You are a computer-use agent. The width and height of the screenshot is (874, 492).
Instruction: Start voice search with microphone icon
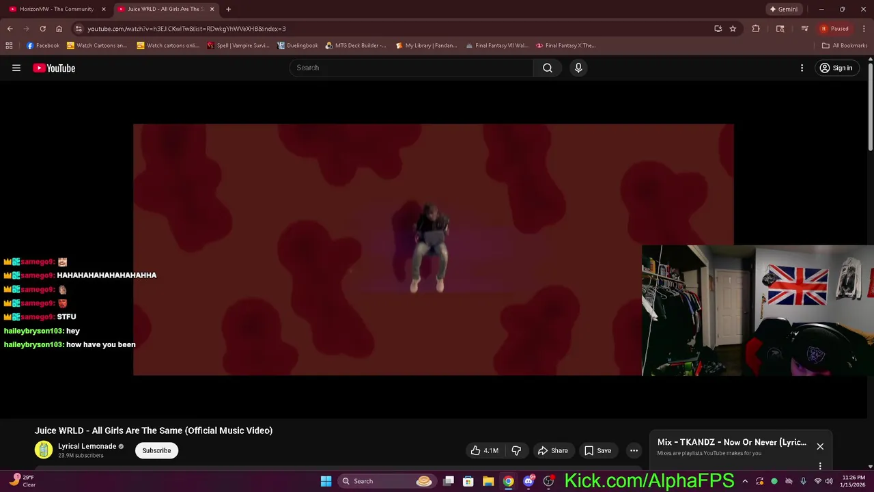point(578,68)
